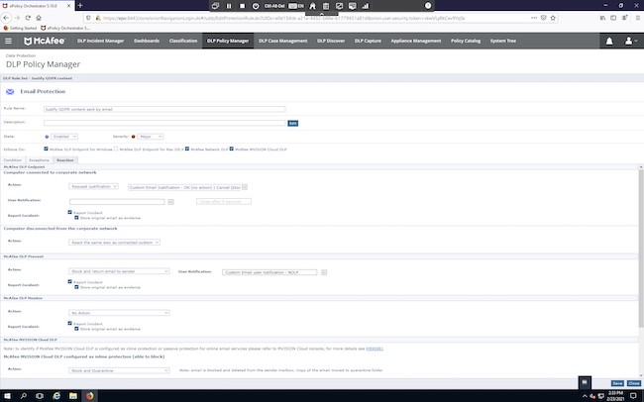Select the Reaction tab

65,160
